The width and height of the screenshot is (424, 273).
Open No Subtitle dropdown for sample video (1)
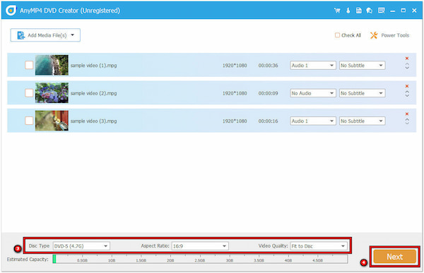tap(362, 66)
